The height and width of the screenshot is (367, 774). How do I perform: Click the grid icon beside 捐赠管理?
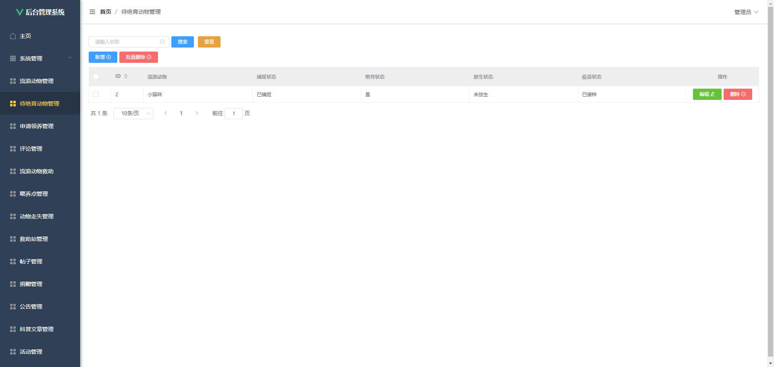[13, 284]
